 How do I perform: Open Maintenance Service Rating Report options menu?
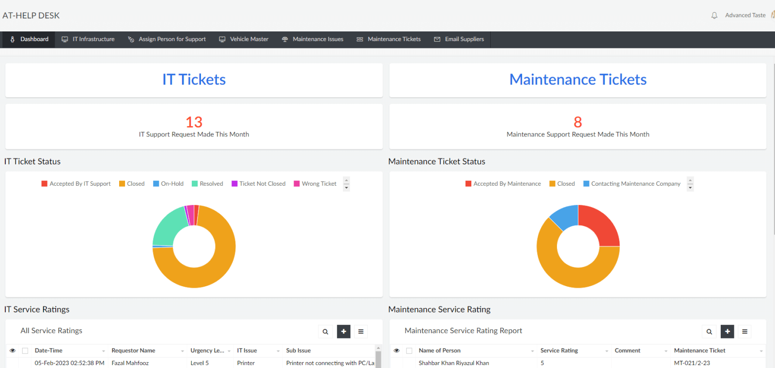[x=744, y=332]
